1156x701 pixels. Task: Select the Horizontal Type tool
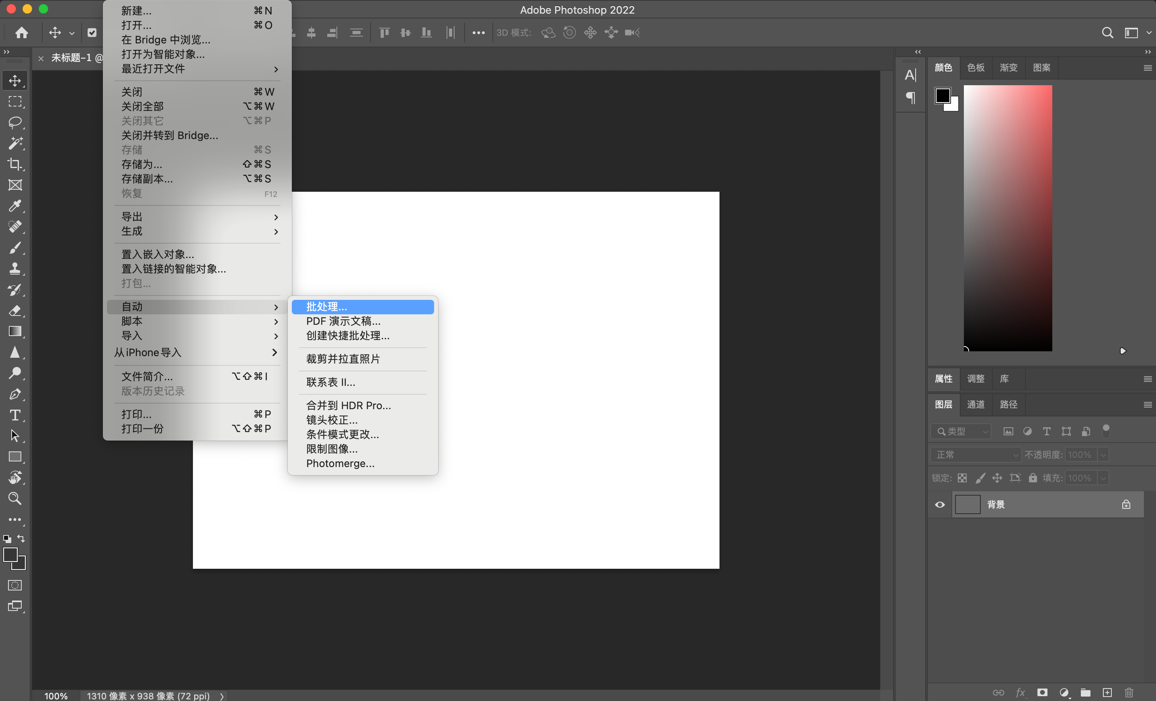click(15, 415)
